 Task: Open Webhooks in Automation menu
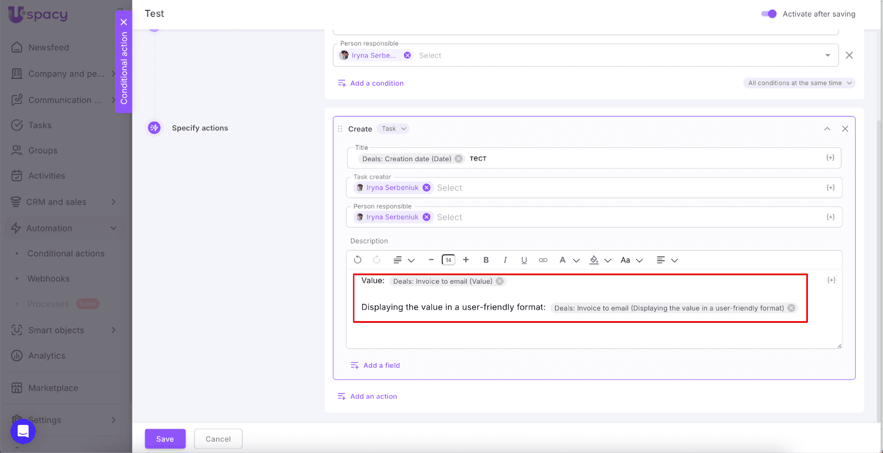click(x=49, y=279)
